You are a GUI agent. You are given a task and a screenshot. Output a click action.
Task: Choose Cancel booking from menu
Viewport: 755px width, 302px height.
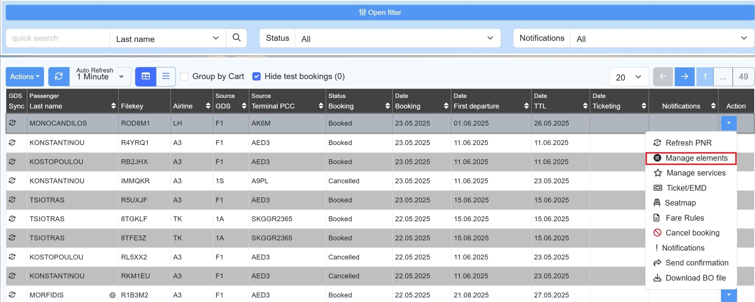click(x=691, y=233)
